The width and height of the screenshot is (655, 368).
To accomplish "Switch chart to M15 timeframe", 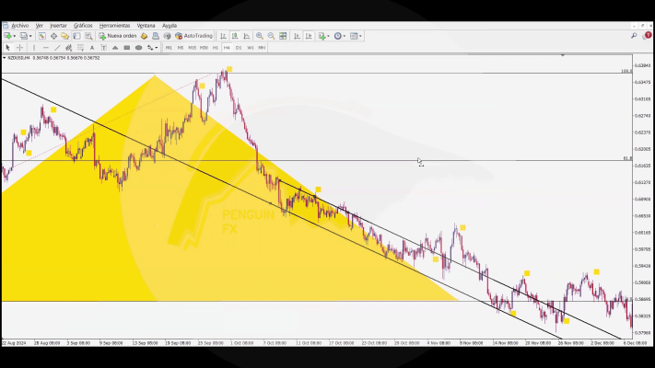I will coord(192,47).
